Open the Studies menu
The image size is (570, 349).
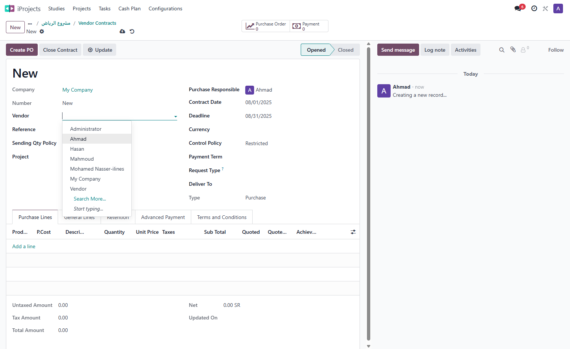click(56, 8)
